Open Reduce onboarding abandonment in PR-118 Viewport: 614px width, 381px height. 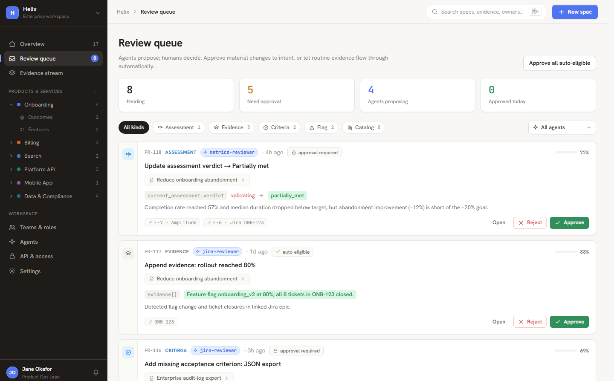click(197, 180)
